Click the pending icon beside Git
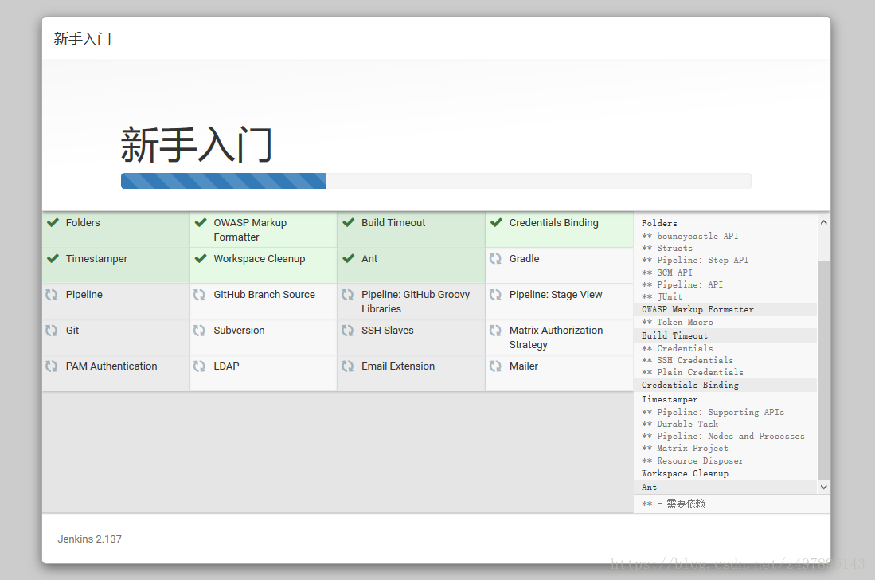 click(53, 331)
